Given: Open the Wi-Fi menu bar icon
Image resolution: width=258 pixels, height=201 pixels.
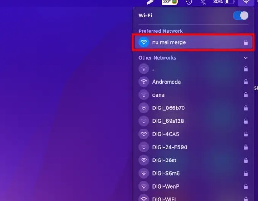Looking at the screenshot, I should point(246,2).
